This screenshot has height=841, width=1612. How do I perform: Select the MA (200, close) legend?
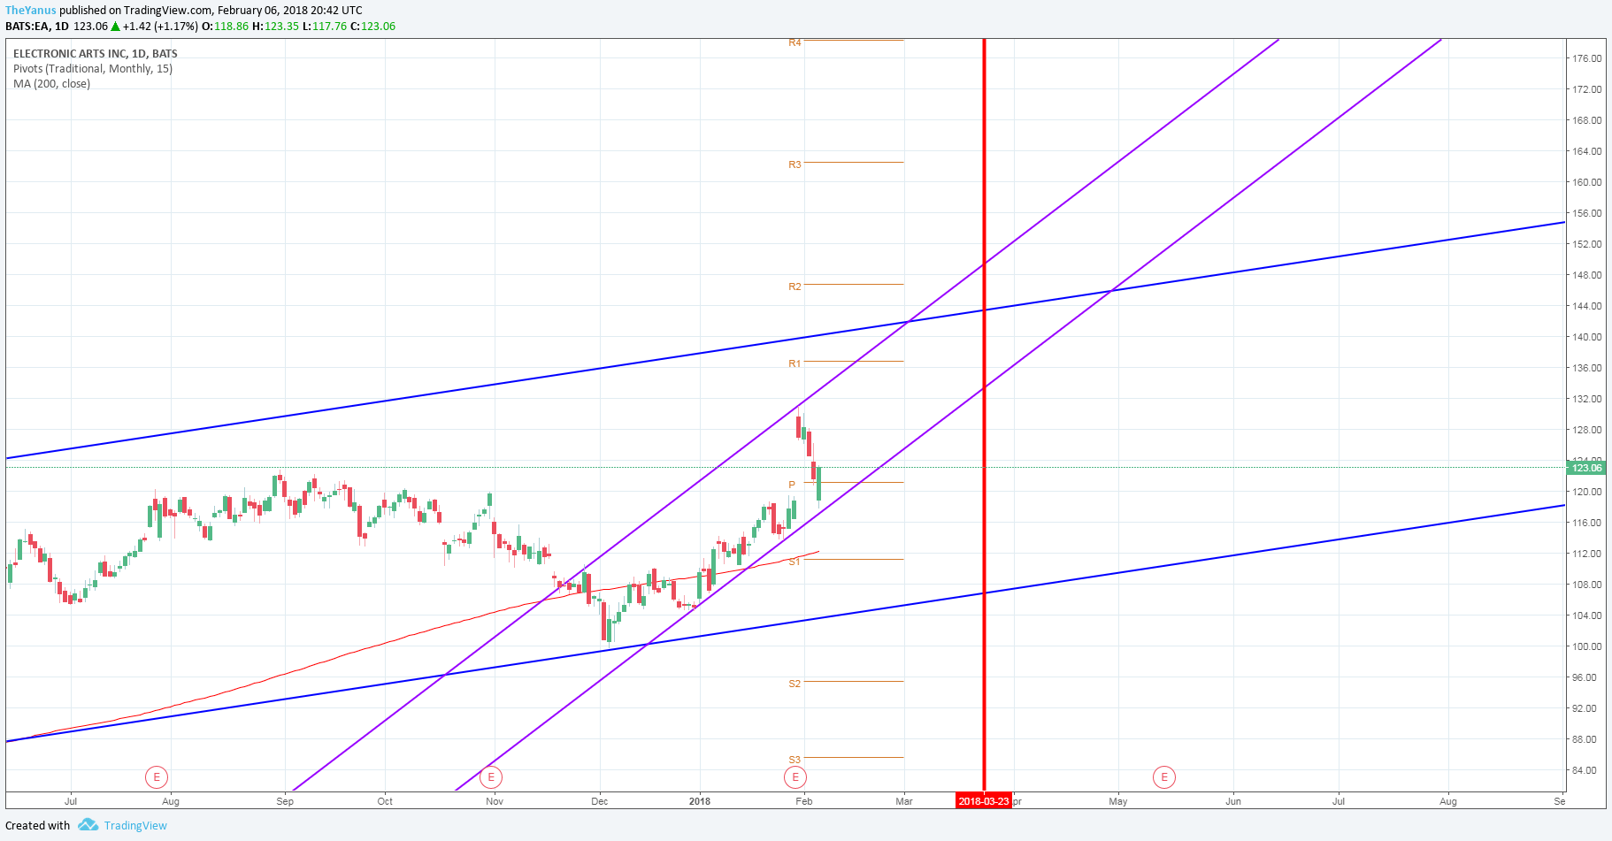pos(51,84)
